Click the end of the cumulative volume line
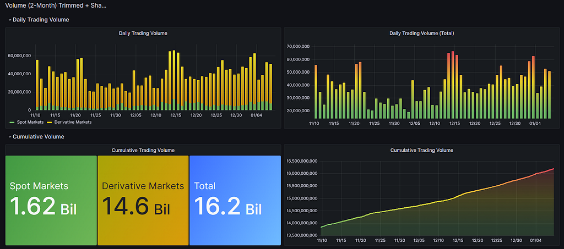This screenshot has height=249, width=564. click(x=554, y=169)
